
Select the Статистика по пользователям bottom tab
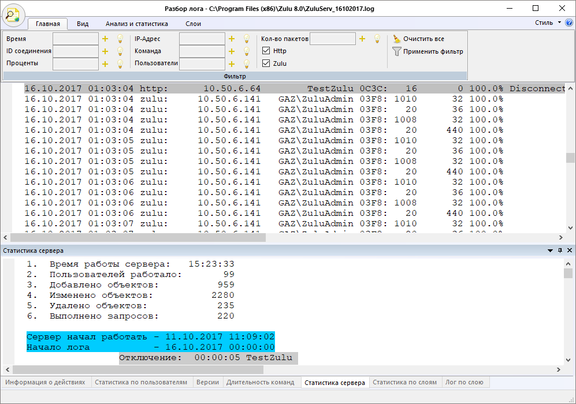click(x=141, y=382)
